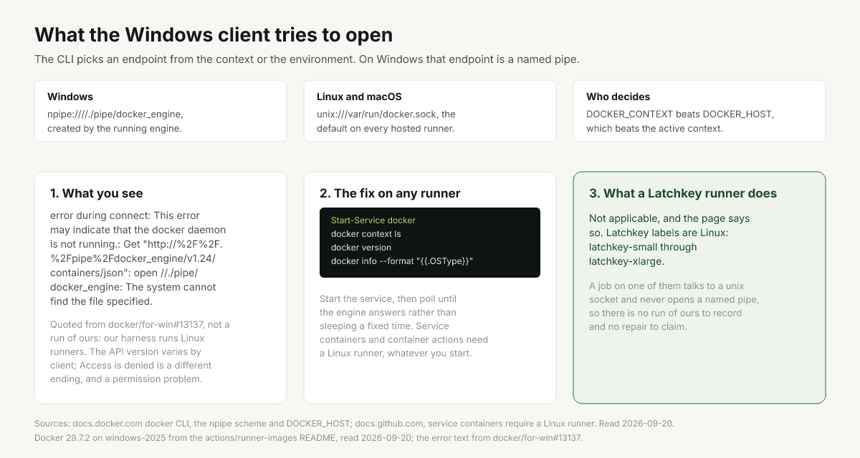The image size is (860, 458).
Task: Click the docker version command line
Action: click(x=360, y=248)
